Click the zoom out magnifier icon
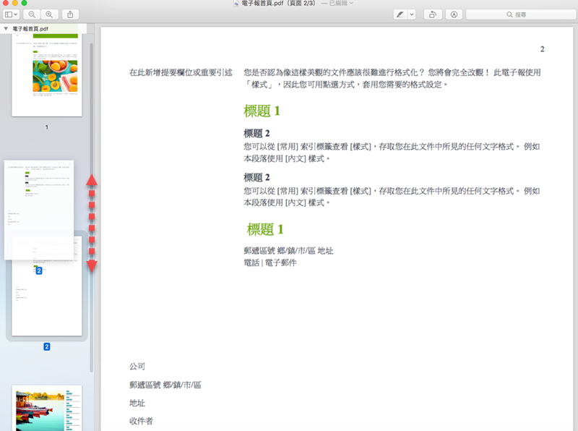The width and height of the screenshot is (578, 431). click(32, 14)
